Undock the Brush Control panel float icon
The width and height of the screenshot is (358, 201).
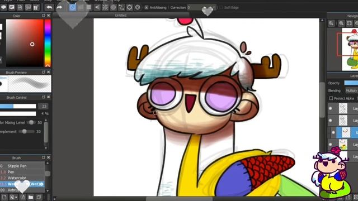(x=44, y=97)
